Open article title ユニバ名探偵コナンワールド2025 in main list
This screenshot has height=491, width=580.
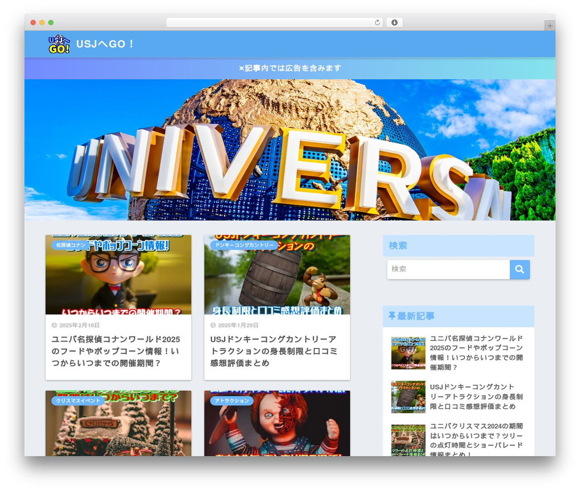(116, 351)
